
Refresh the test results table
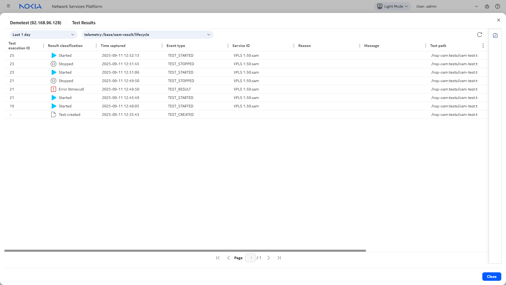(479, 35)
